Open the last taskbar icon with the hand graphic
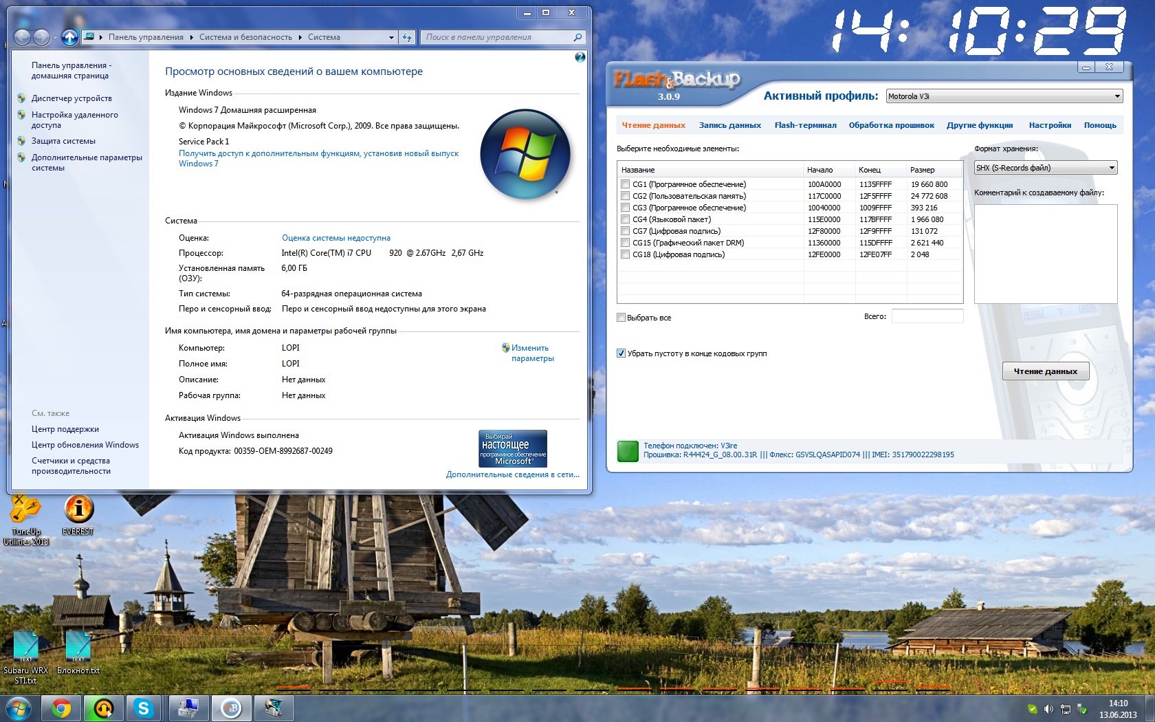1155x722 pixels. point(274,708)
